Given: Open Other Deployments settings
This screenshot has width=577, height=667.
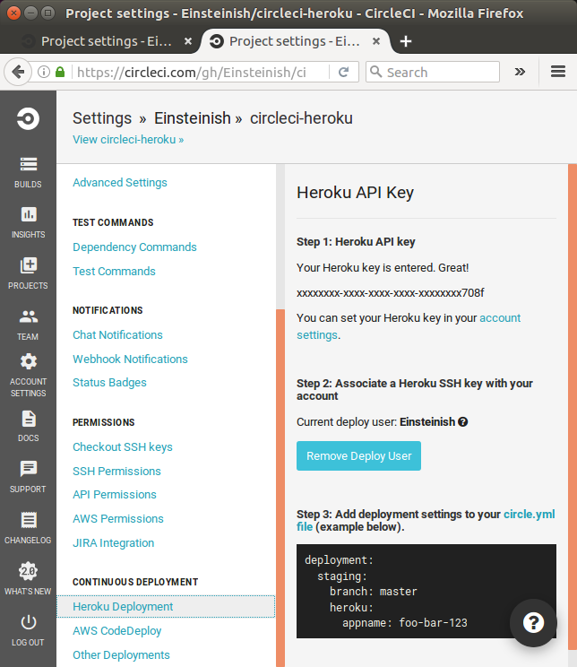Looking at the screenshot, I should 121,655.
